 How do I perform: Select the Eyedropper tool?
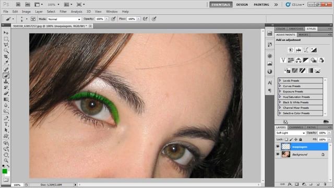(x=6, y=63)
